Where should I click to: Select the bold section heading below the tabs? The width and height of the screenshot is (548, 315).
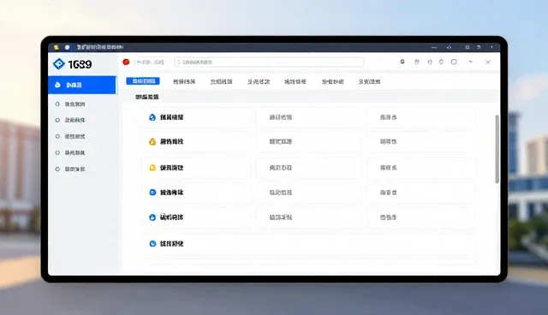(x=147, y=97)
